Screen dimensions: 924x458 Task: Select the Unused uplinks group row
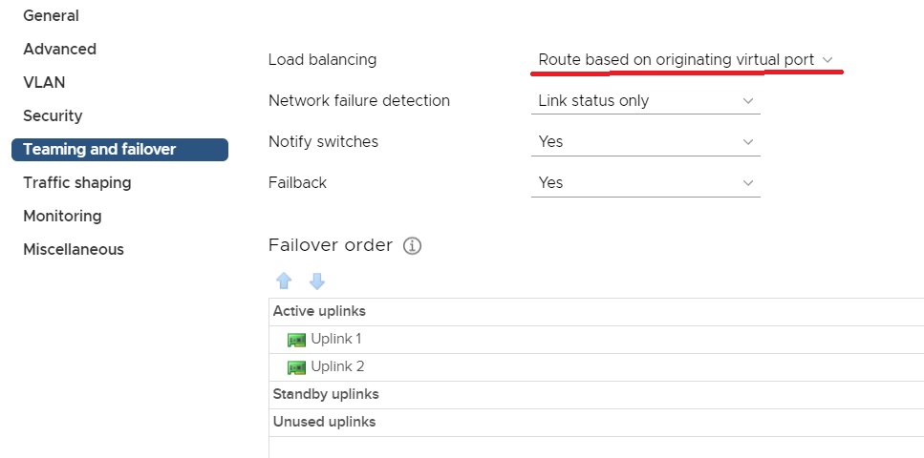click(595, 422)
